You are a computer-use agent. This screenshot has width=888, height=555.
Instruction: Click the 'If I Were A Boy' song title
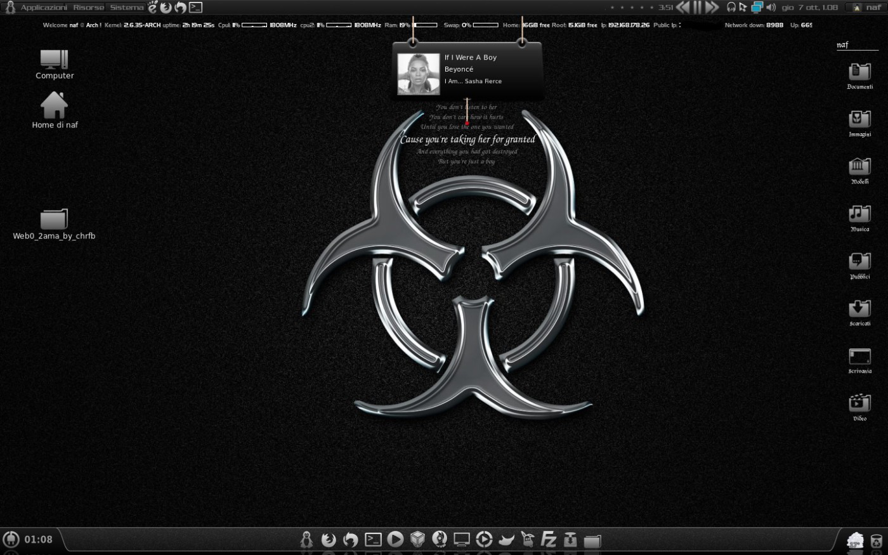[x=471, y=57]
